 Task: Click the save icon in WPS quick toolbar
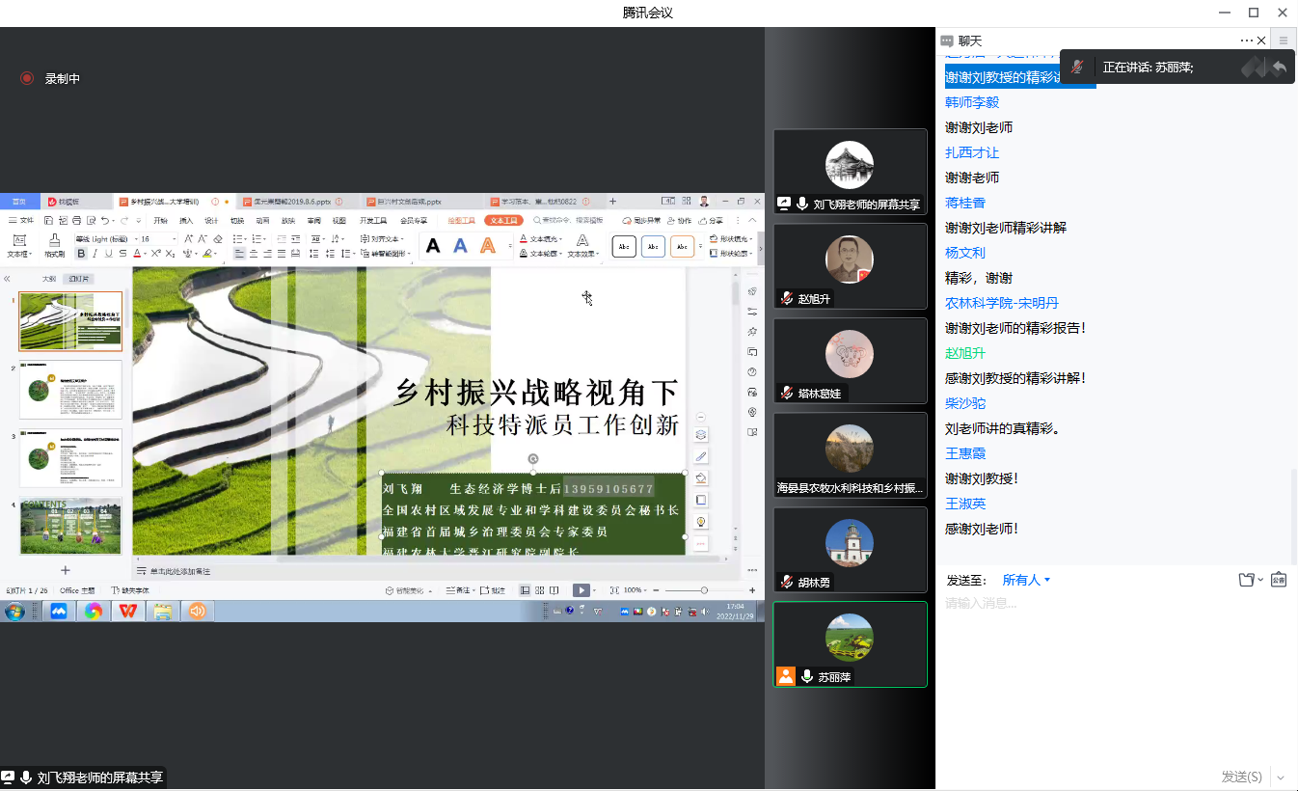(x=48, y=221)
